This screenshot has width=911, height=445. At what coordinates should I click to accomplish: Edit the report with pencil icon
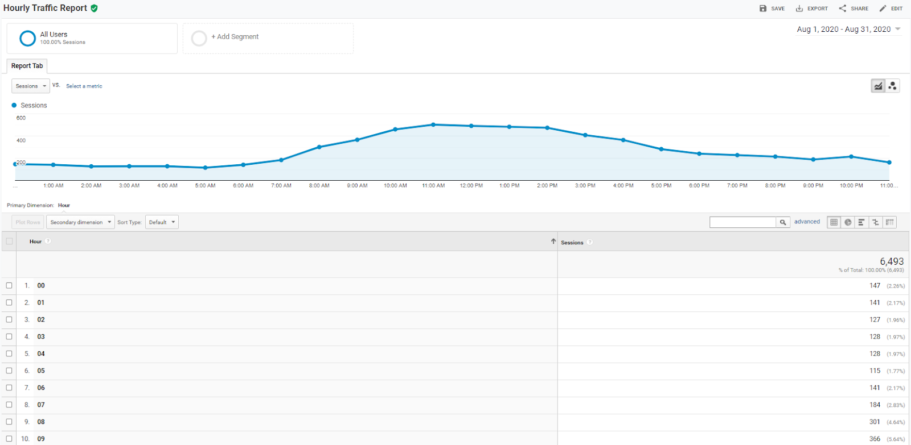[891, 9]
